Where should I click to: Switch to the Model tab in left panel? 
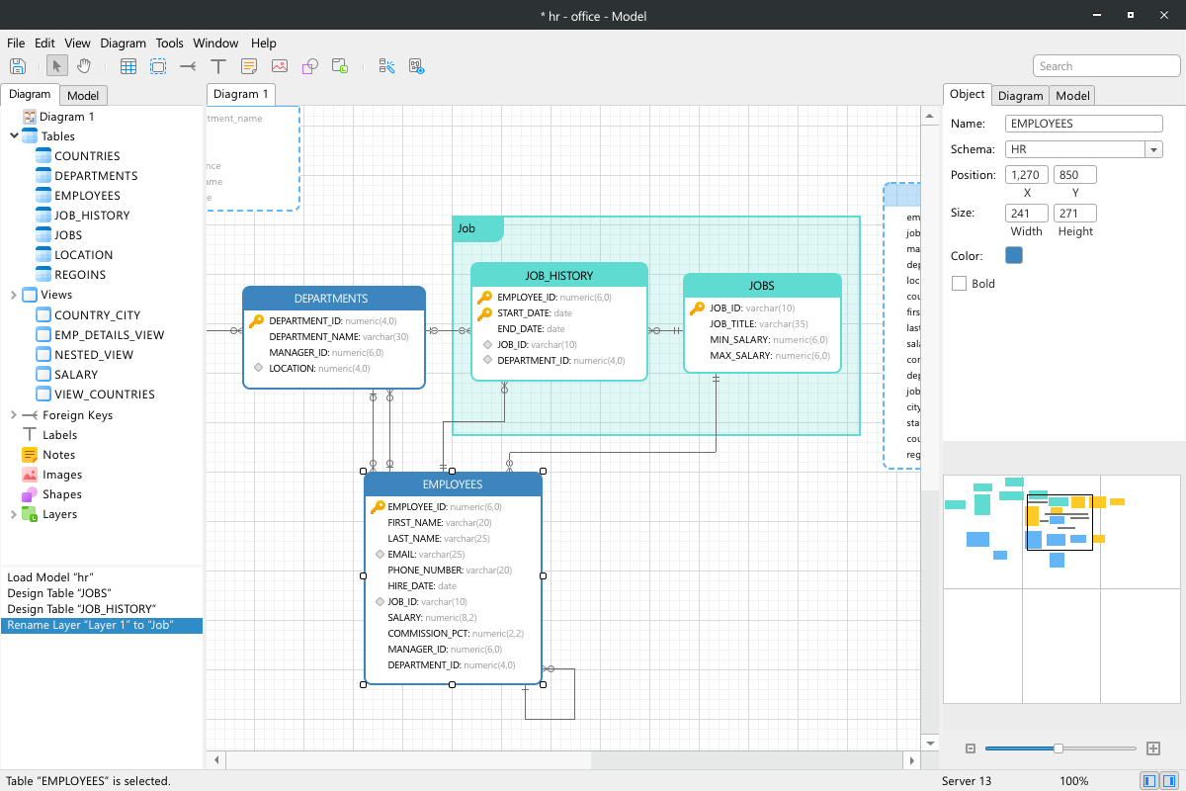coord(83,96)
